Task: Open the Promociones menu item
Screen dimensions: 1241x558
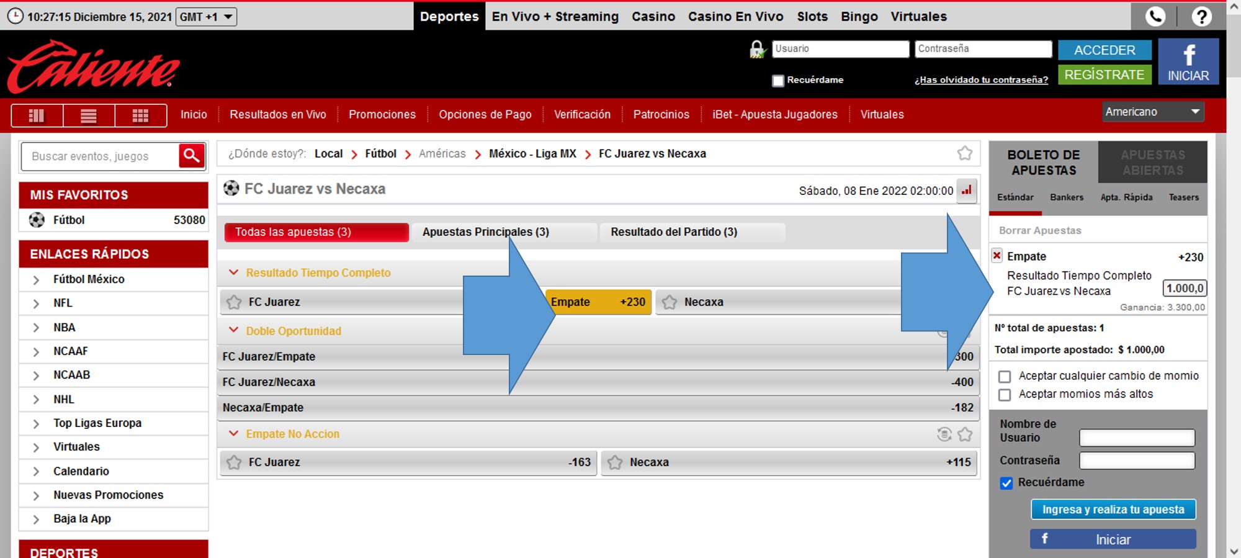Action: click(382, 115)
